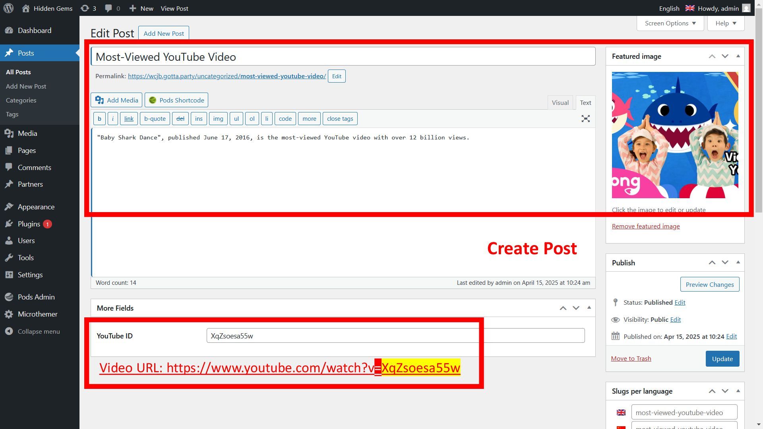The height and width of the screenshot is (429, 763).
Task: Insert an ol list tag
Action: (x=252, y=119)
